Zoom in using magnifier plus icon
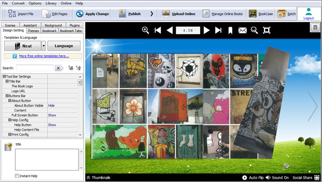This screenshot has width=322, height=182. click(x=145, y=30)
